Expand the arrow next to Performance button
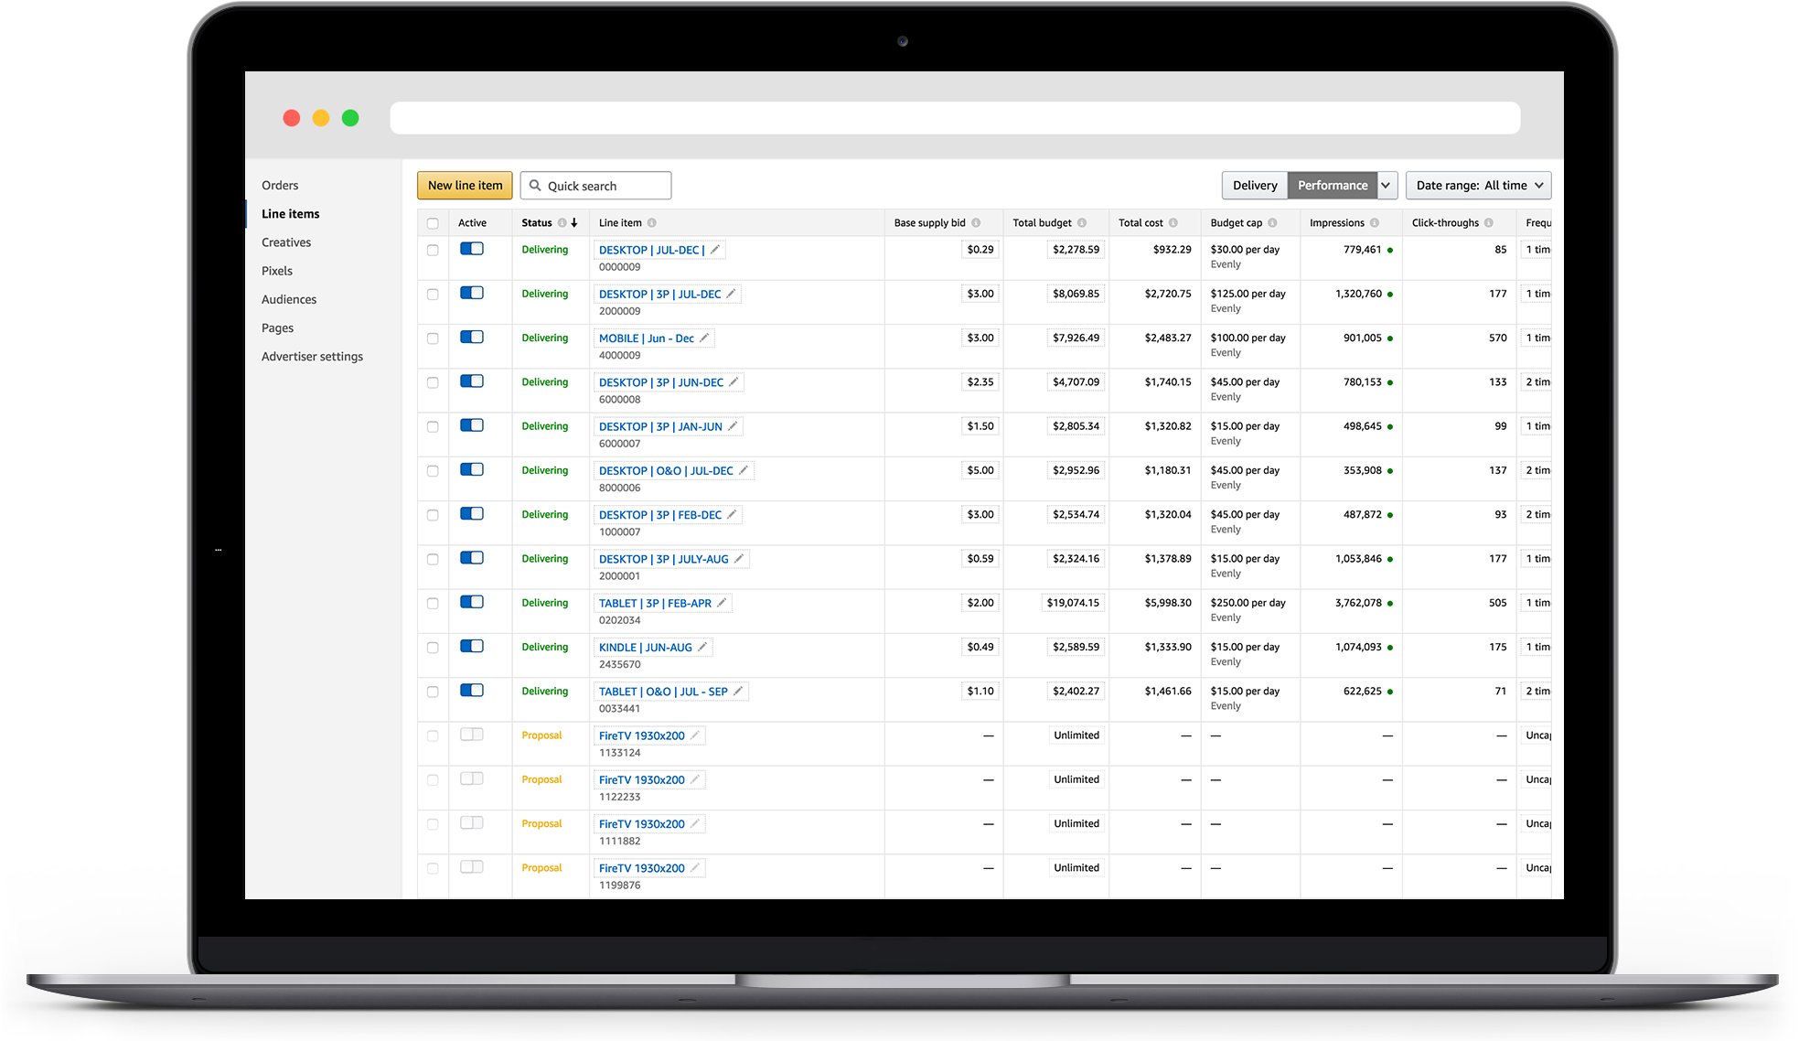This screenshot has height=1041, width=1799. tap(1387, 186)
